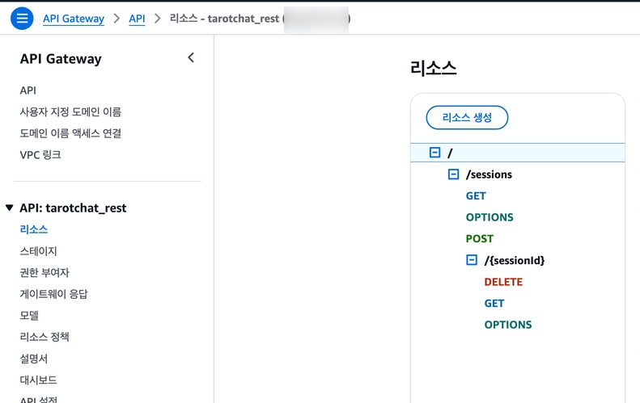Open 사용자 지정 도메인 이름 page
Image resolution: width=640 pixels, height=403 pixels.
70,112
